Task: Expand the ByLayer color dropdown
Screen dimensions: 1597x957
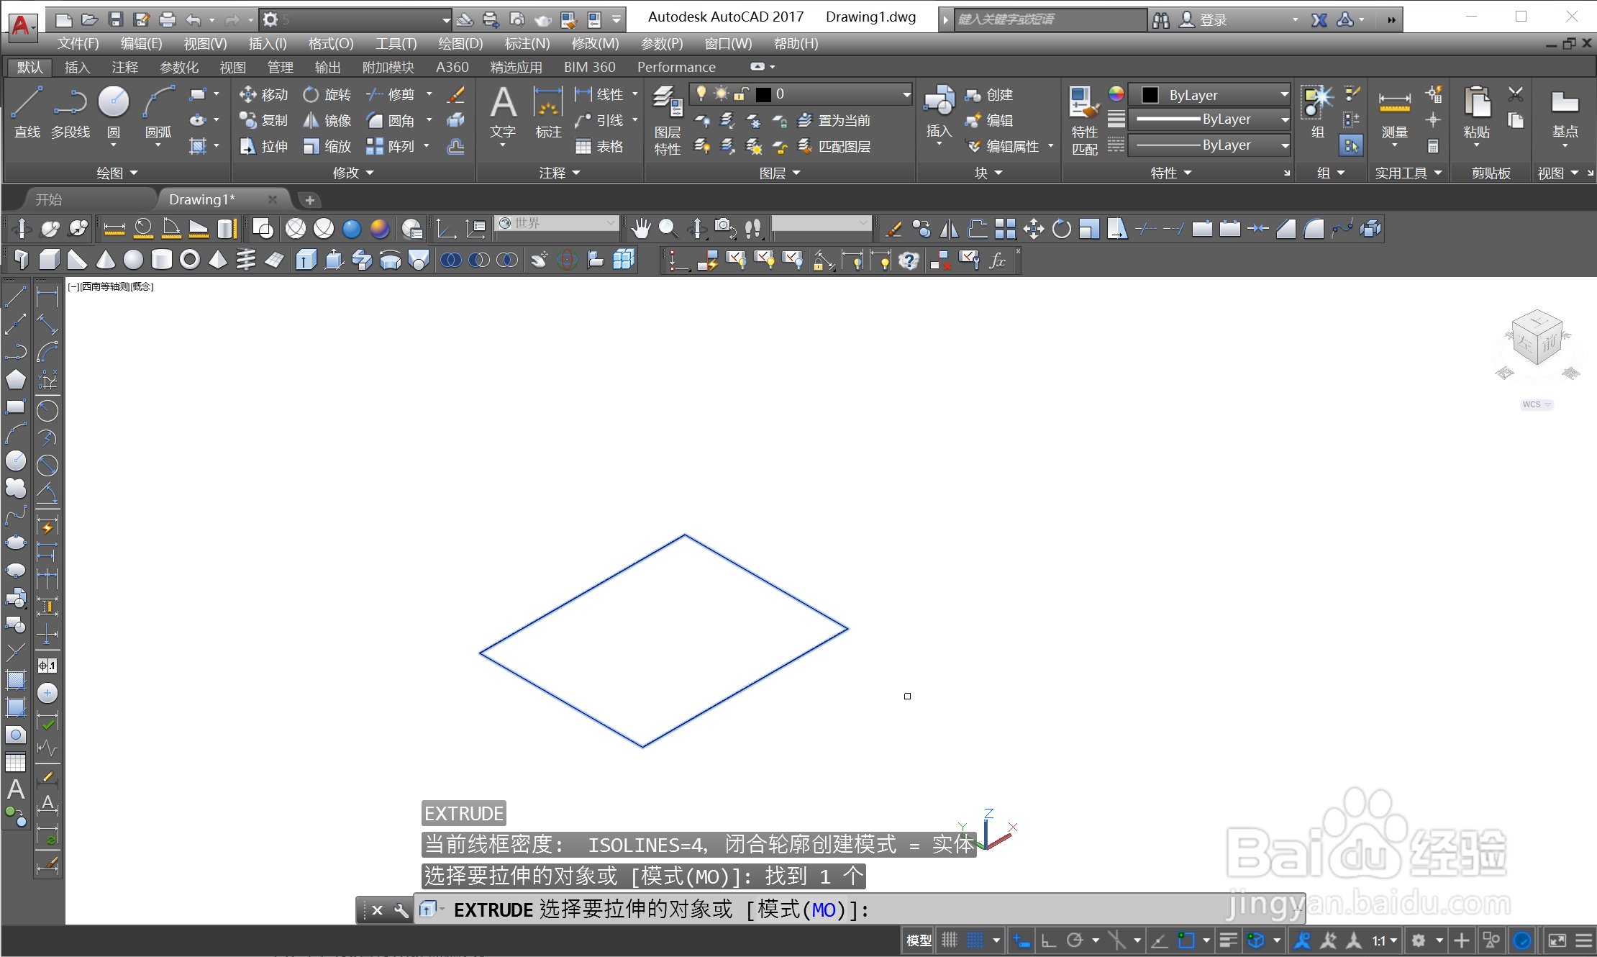Action: point(1284,94)
